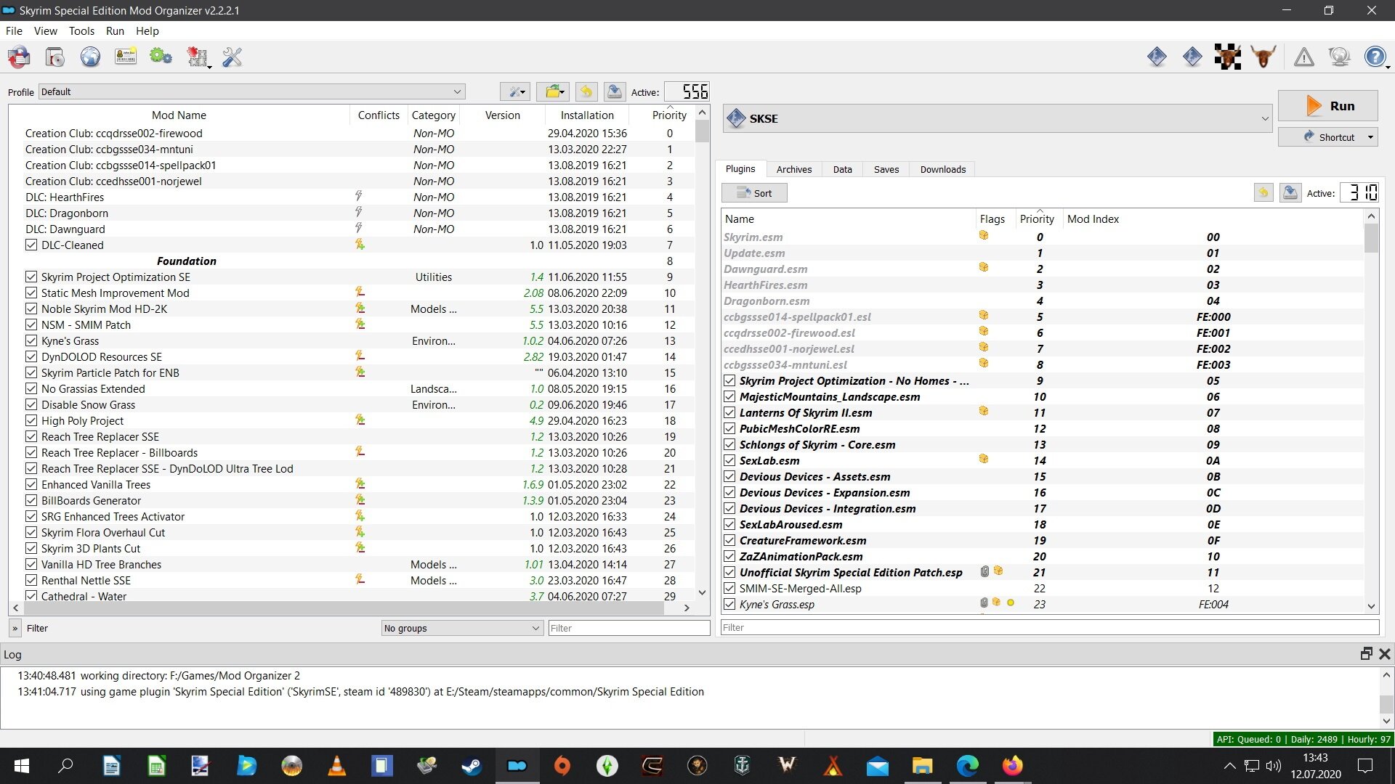This screenshot has height=784, width=1395.
Task: Click the Mod Name column header
Action: coord(179,115)
